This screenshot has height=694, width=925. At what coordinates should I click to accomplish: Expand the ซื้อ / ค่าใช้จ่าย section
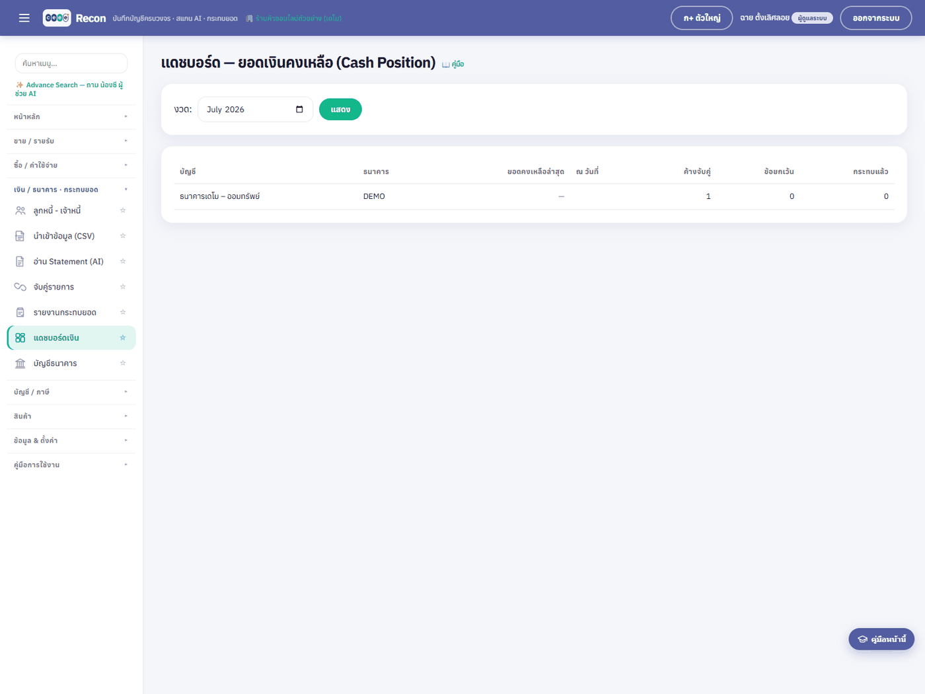pyautogui.click(x=71, y=165)
